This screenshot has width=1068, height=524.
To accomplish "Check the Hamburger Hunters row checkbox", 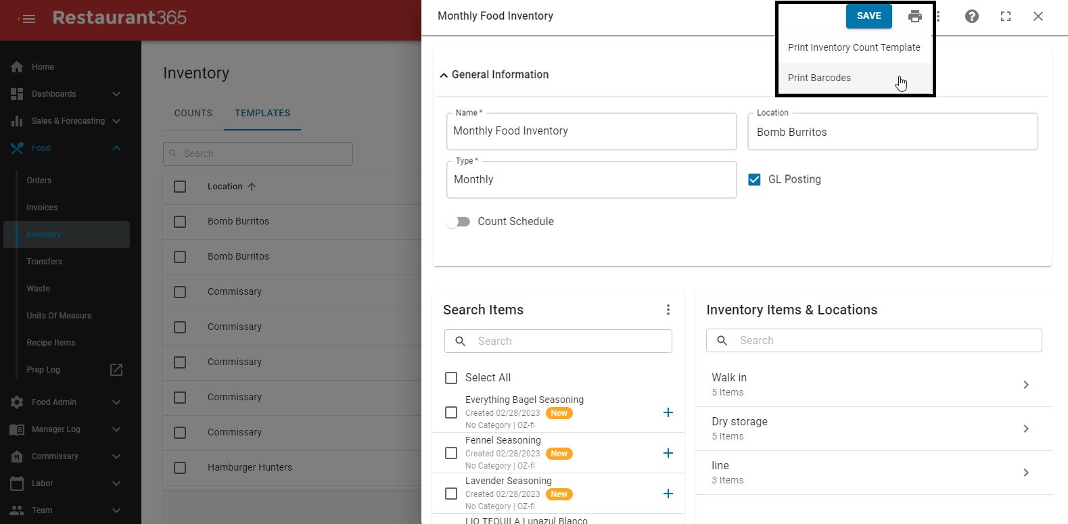I will 180,468.
